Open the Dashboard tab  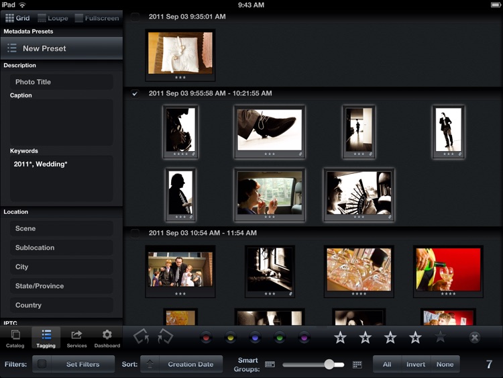point(107,338)
